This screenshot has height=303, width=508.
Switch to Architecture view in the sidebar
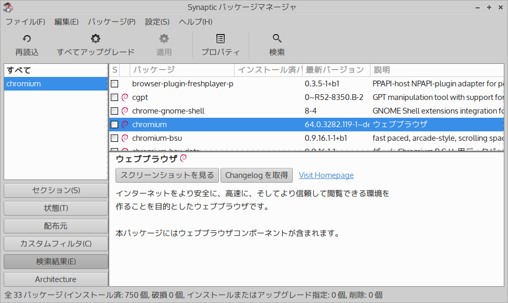(x=55, y=279)
